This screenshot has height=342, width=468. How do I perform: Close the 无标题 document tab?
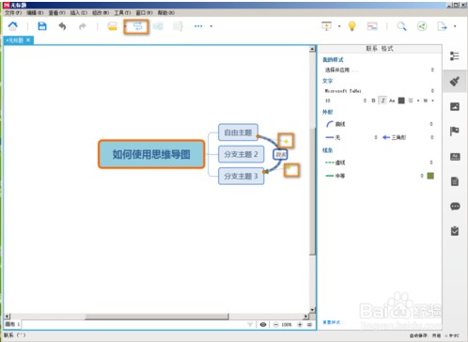[x=28, y=40]
